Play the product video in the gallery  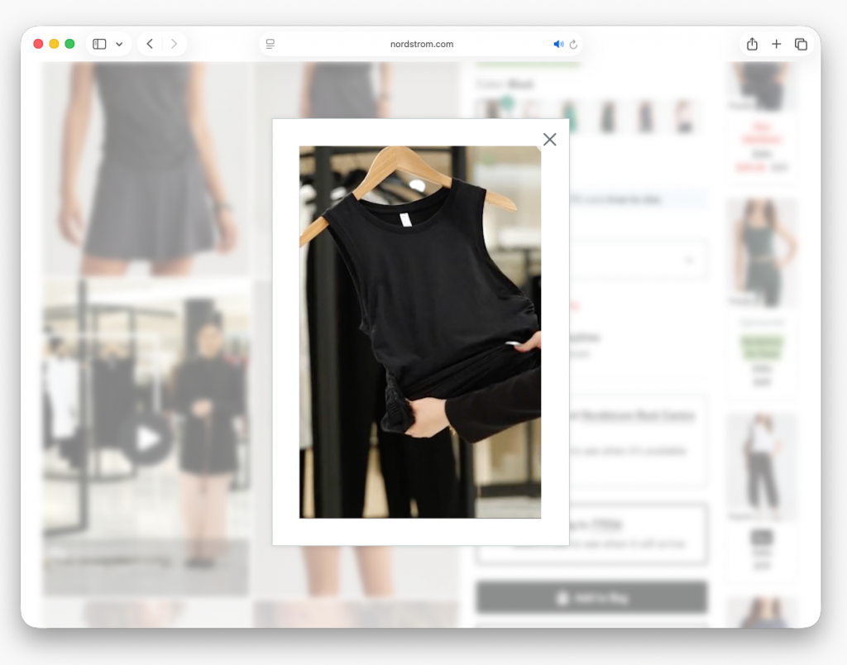click(x=149, y=438)
